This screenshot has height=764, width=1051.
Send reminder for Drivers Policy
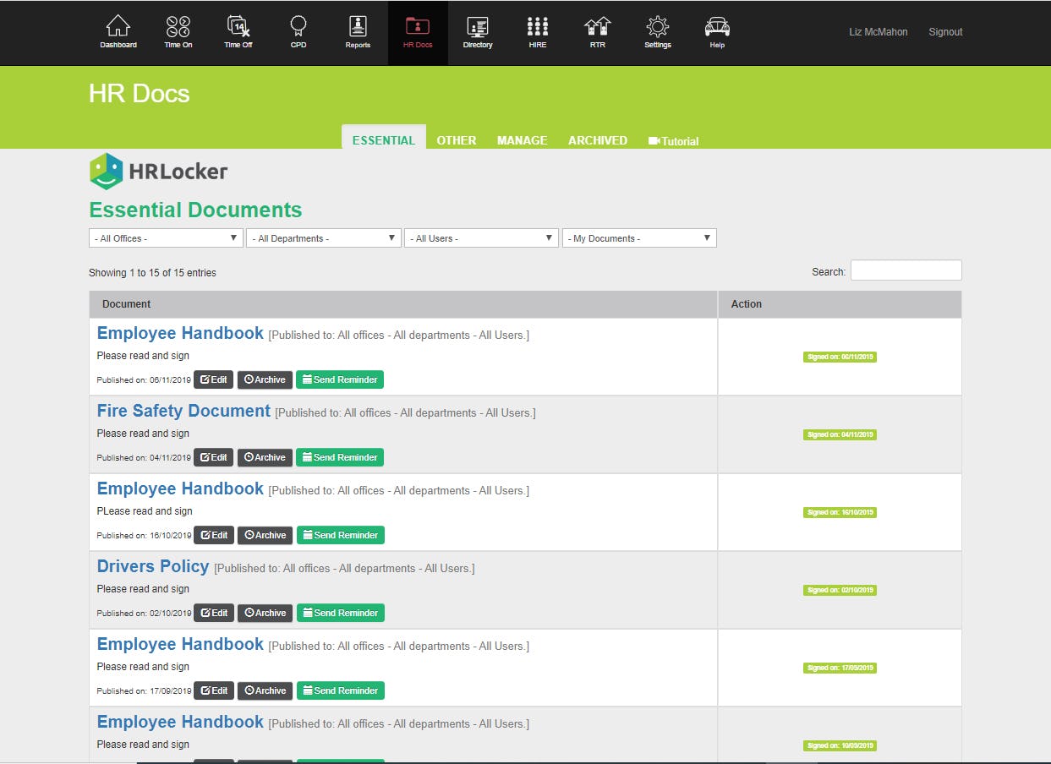341,612
